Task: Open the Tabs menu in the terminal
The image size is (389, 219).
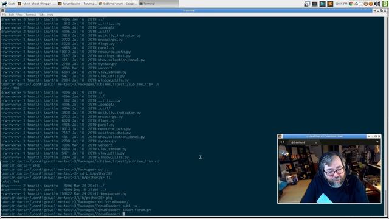Action: [42, 15]
